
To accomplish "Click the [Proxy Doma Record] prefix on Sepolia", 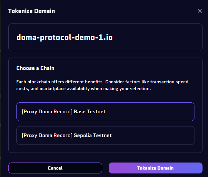I will coord(47,135).
